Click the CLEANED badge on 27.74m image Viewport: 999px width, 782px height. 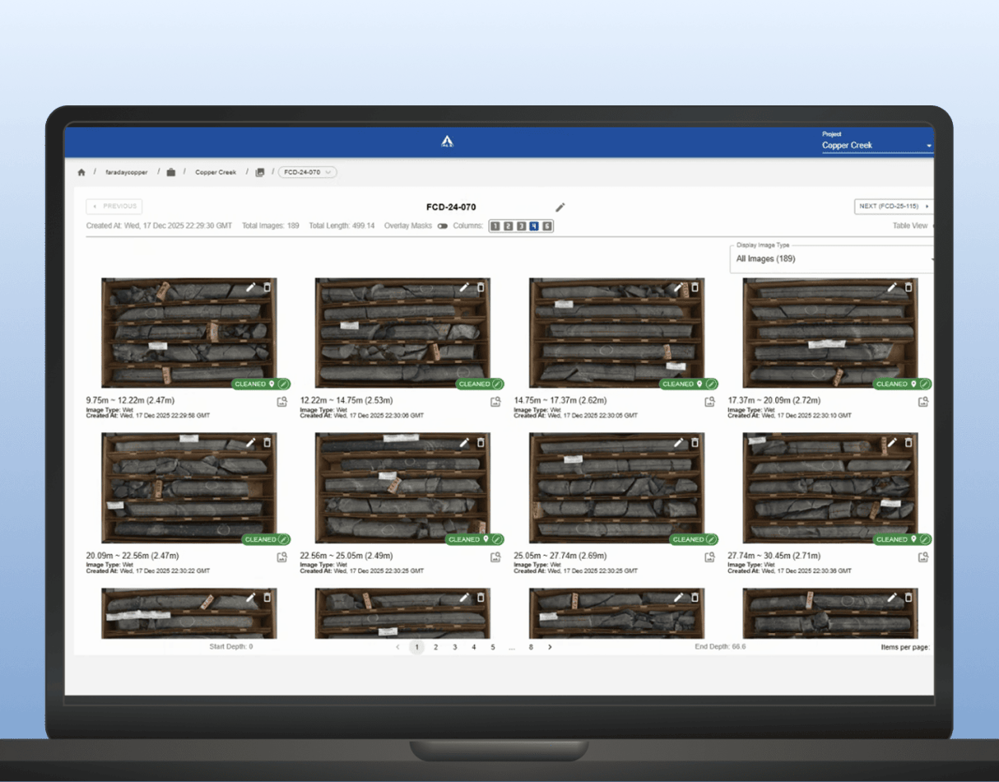903,539
